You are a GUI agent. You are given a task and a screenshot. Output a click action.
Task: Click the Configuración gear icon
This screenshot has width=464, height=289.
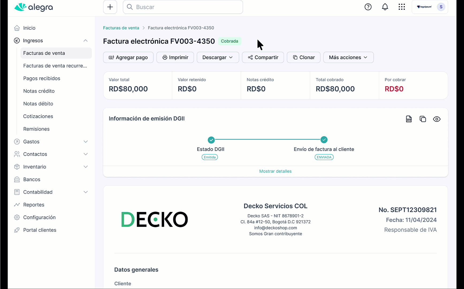tap(17, 217)
